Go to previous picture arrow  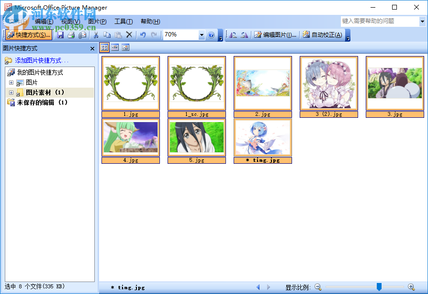tap(258, 287)
